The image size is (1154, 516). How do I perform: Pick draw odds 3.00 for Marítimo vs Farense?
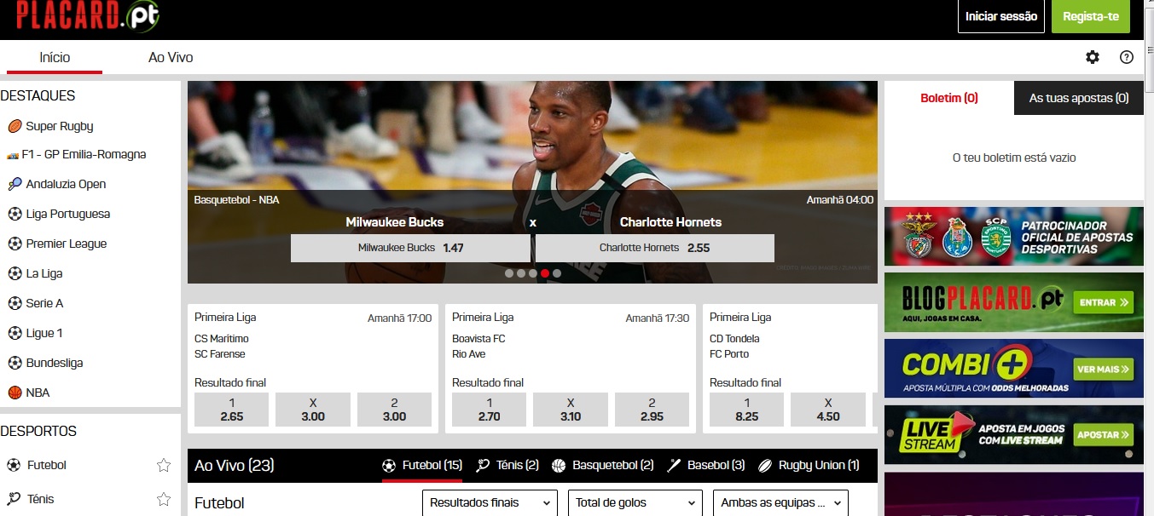coord(313,410)
